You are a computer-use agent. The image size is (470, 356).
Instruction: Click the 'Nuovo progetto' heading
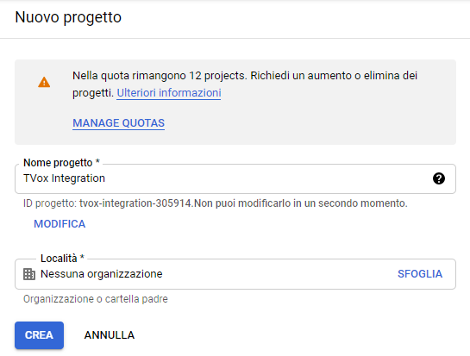pos(68,17)
